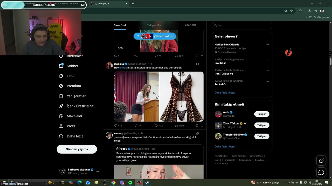
Task: Bookmark the top video post
Action: click(197, 56)
